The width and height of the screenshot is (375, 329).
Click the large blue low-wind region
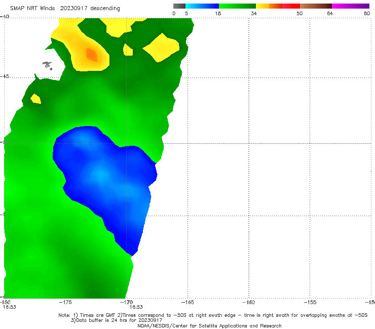[x=105, y=182]
